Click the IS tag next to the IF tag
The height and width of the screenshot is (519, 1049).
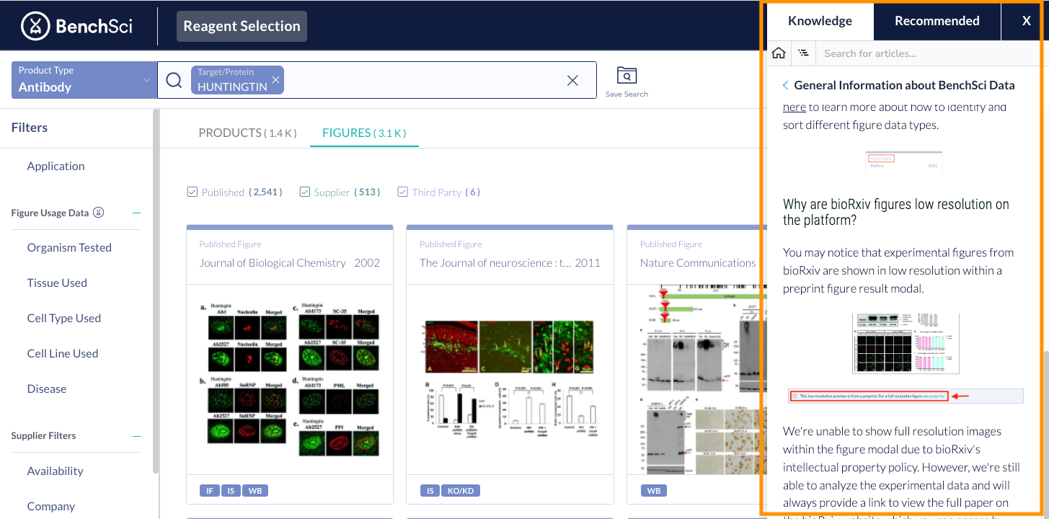pos(231,491)
